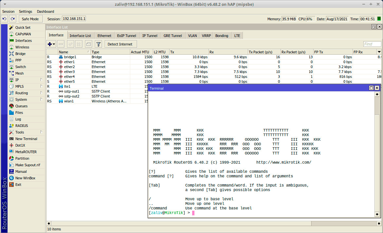Expand the Routing submenu arrow
This screenshot has height=233, width=383.
click(x=41, y=93)
